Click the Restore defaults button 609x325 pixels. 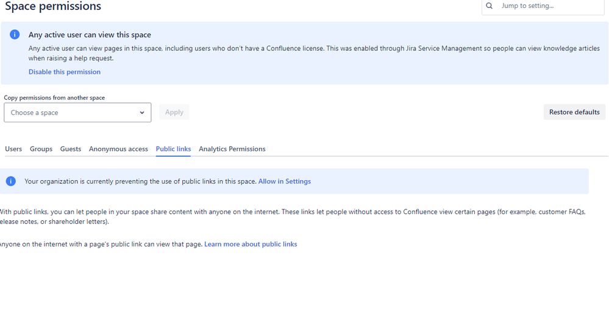click(x=574, y=112)
